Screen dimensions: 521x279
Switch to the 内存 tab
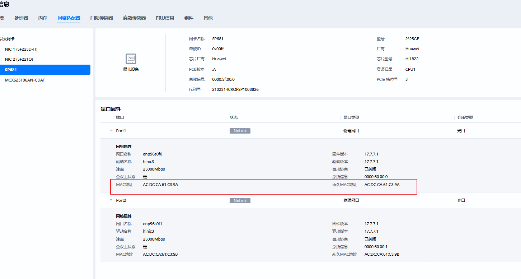(x=43, y=18)
